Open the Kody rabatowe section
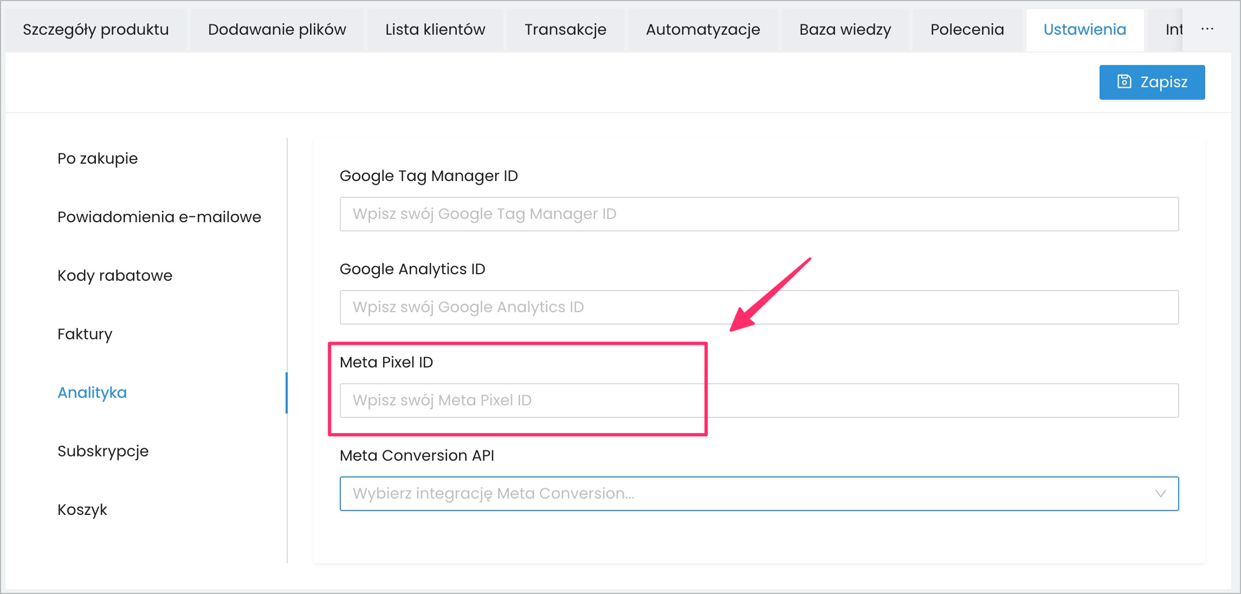Screen dimensions: 1241x594 (115, 275)
